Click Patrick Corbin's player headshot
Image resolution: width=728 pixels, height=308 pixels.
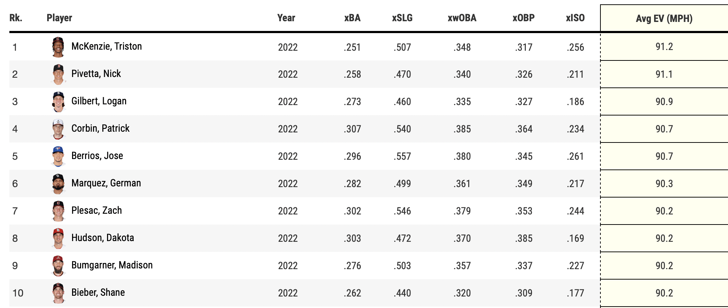point(58,129)
